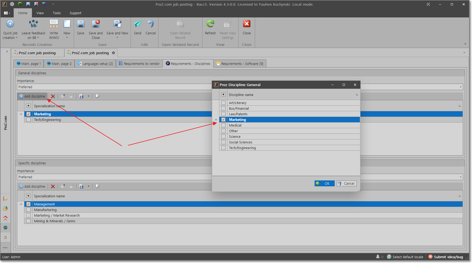The width and height of the screenshot is (472, 263).
Task: Expand the collapsed left navigation panel arrow
Action: (x=7, y=51)
